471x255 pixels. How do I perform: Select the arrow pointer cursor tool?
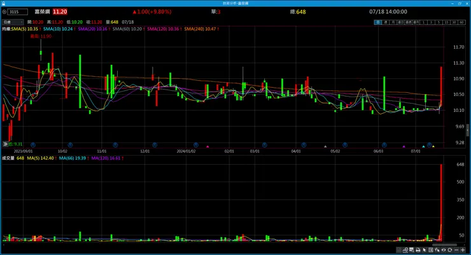(x=425, y=250)
